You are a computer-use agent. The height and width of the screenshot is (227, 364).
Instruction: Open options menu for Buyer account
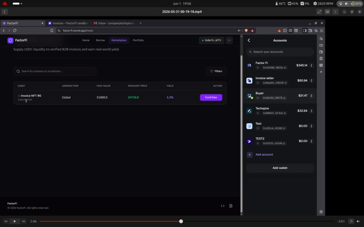pos(311,95)
